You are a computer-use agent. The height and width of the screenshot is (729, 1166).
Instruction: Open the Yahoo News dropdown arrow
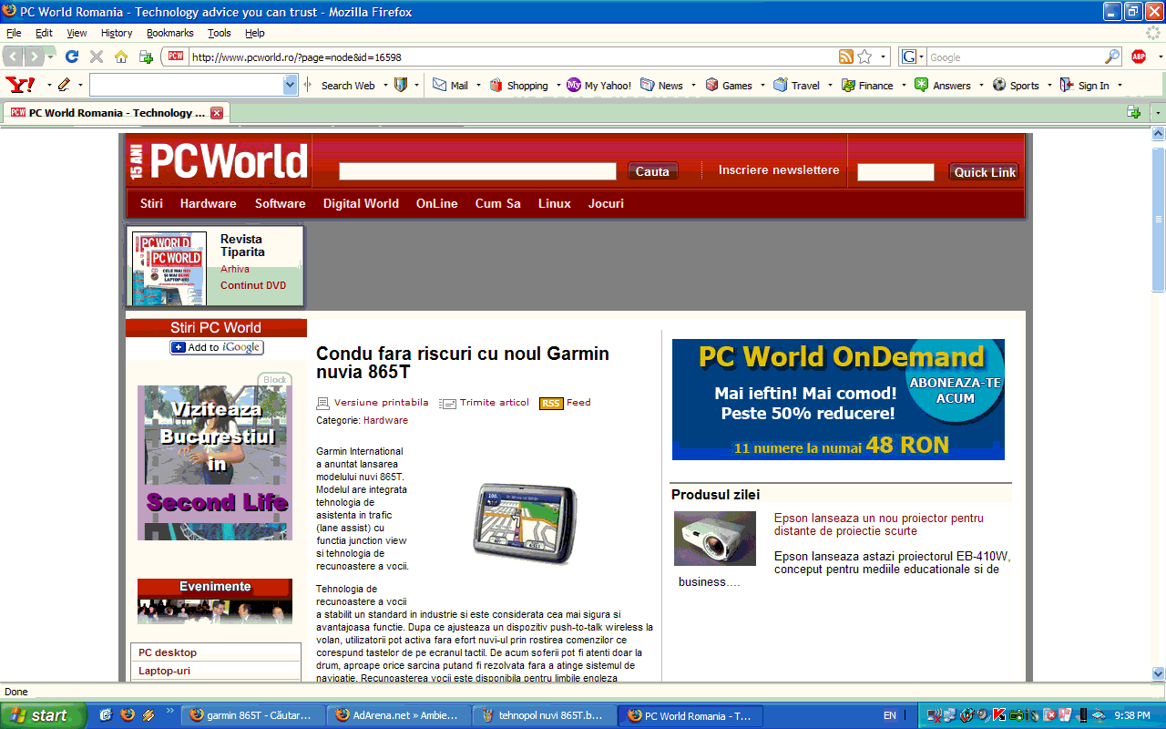pyautogui.click(x=693, y=85)
